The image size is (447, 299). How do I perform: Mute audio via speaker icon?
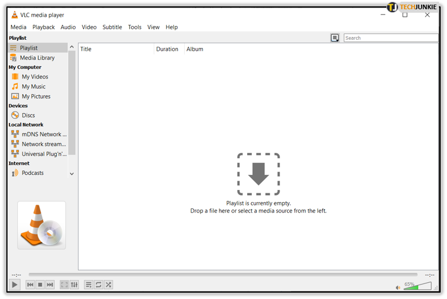coord(398,287)
